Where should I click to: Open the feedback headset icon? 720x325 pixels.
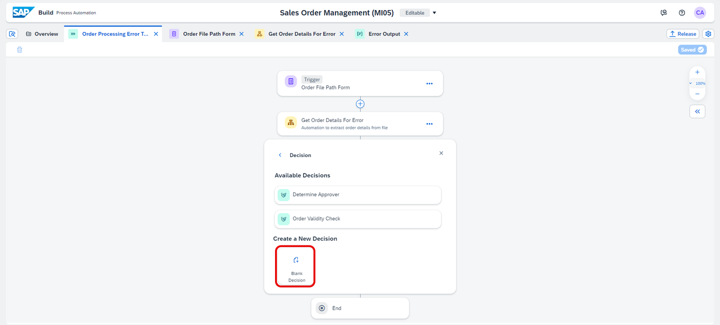(663, 13)
